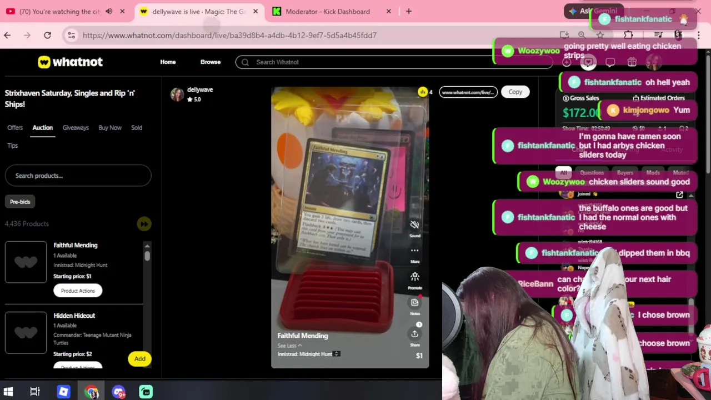The height and width of the screenshot is (400, 711).
Task: Click the Search Whatnot field
Action: pyautogui.click(x=394, y=62)
